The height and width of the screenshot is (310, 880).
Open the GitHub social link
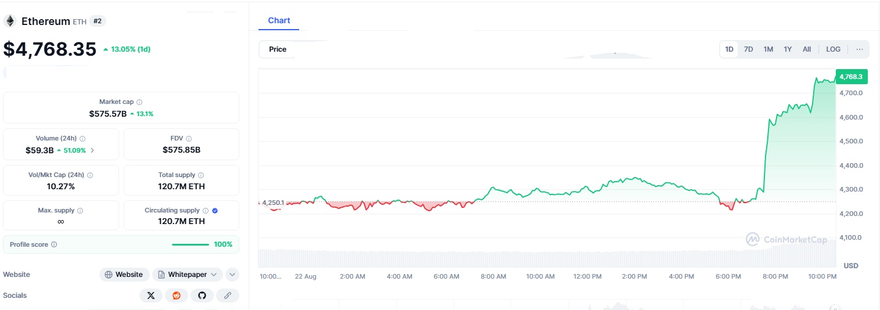click(202, 295)
